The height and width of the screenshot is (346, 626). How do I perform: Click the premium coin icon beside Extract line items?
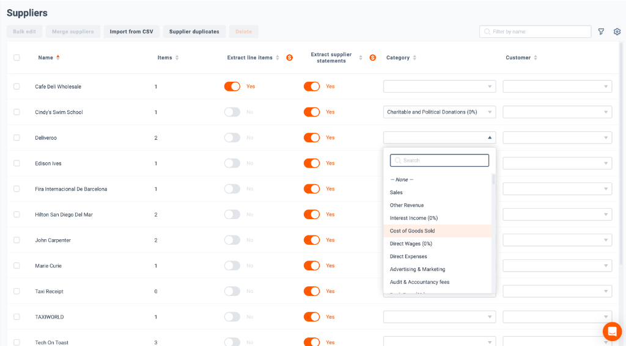(x=289, y=58)
